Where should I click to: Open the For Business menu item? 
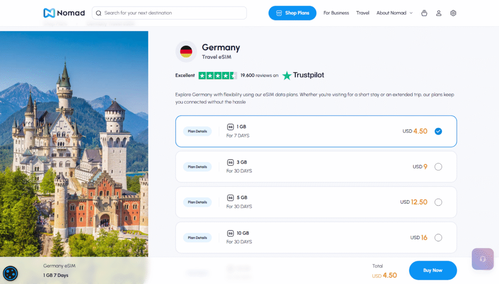pyautogui.click(x=336, y=13)
